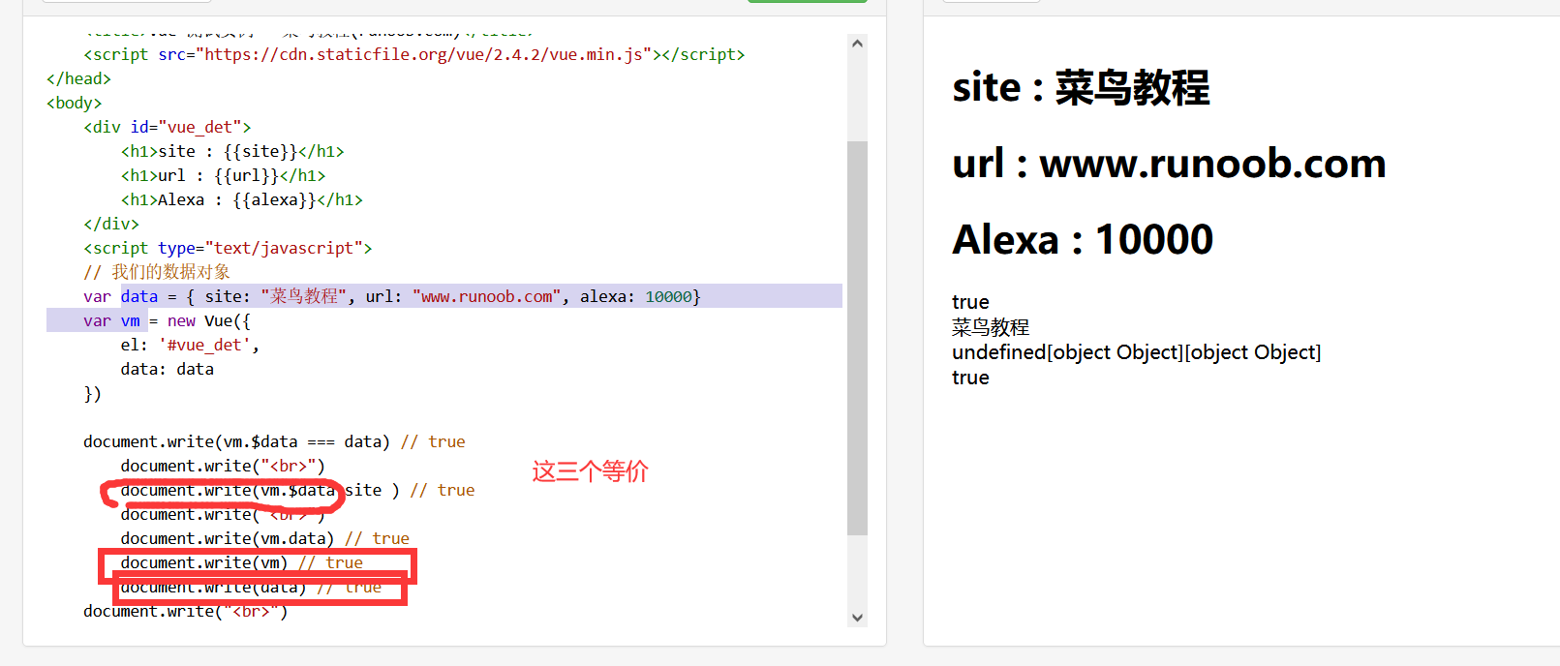Click the <h1>site : {{site}}</h1> line
1560x666 pixels.
tap(232, 151)
